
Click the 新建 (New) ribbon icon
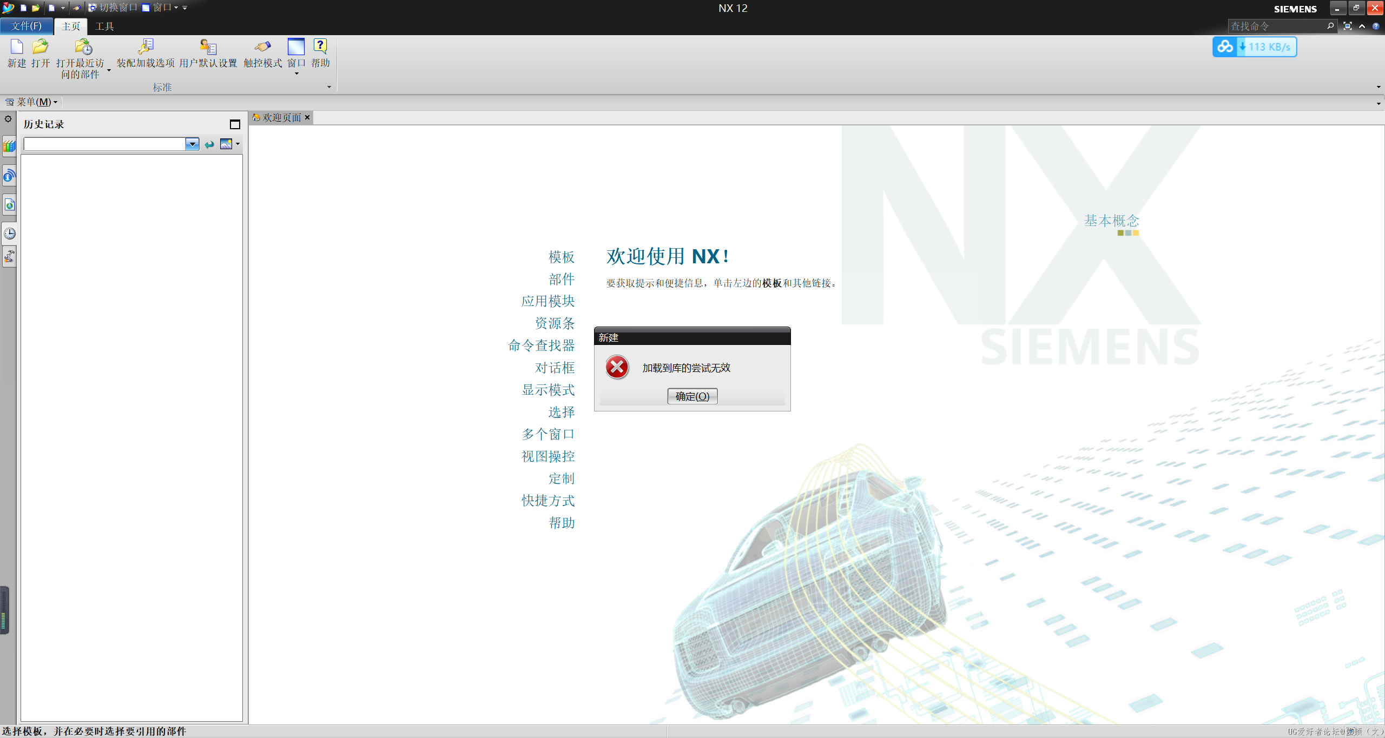17,47
